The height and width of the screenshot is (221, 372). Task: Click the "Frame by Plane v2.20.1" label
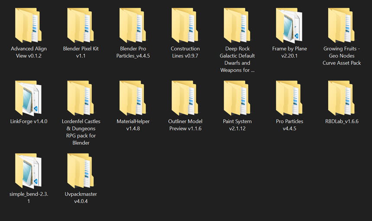pos(289,52)
